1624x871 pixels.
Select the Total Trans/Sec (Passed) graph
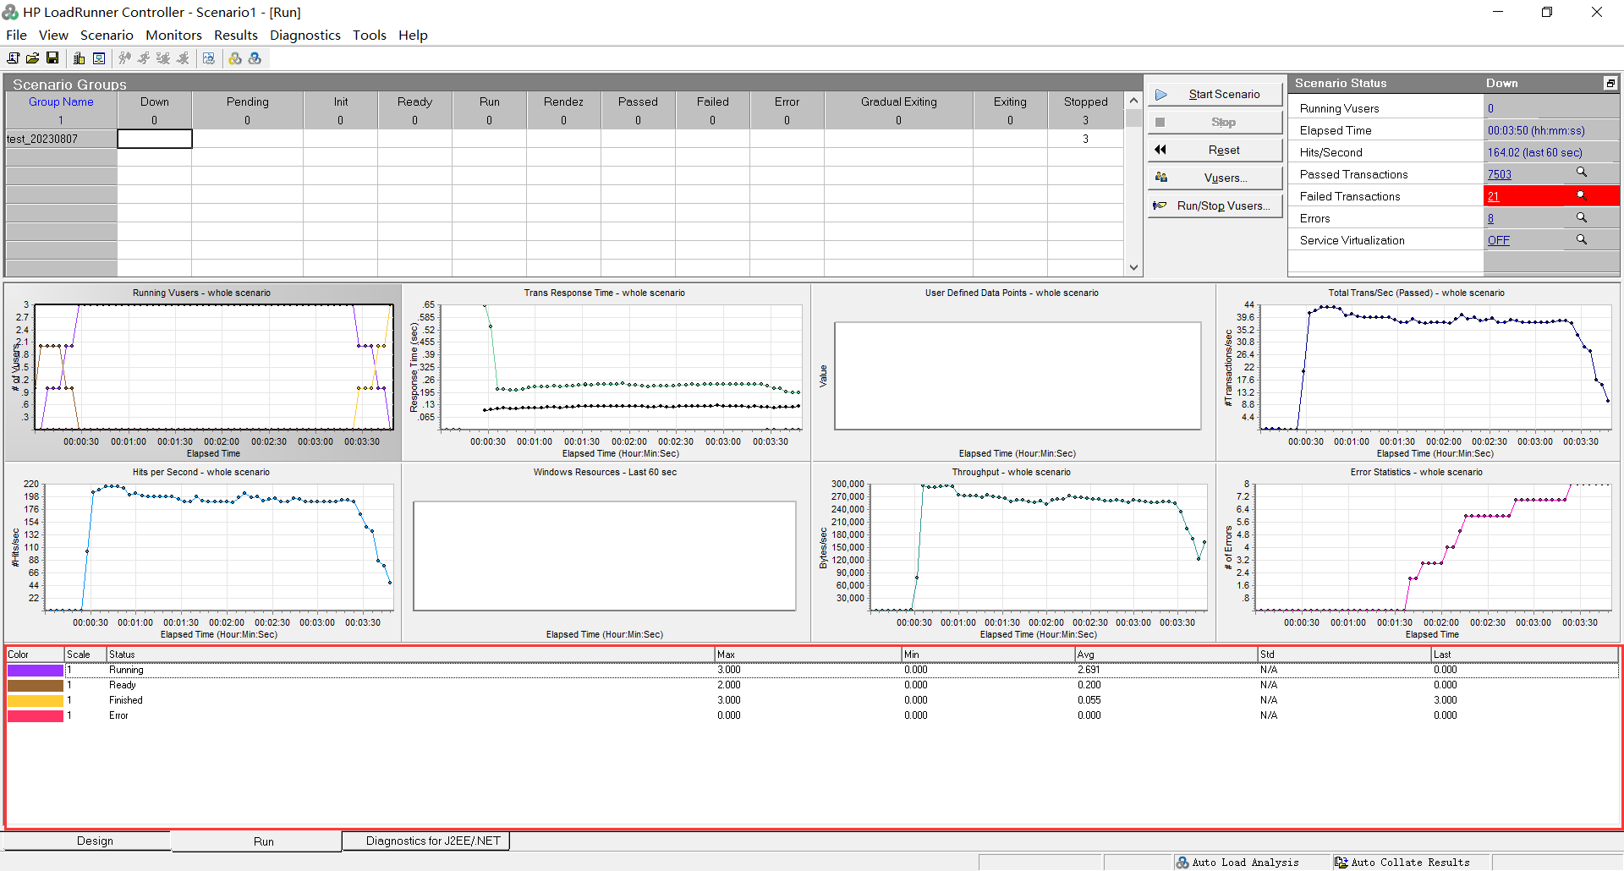pyautogui.click(x=1418, y=371)
